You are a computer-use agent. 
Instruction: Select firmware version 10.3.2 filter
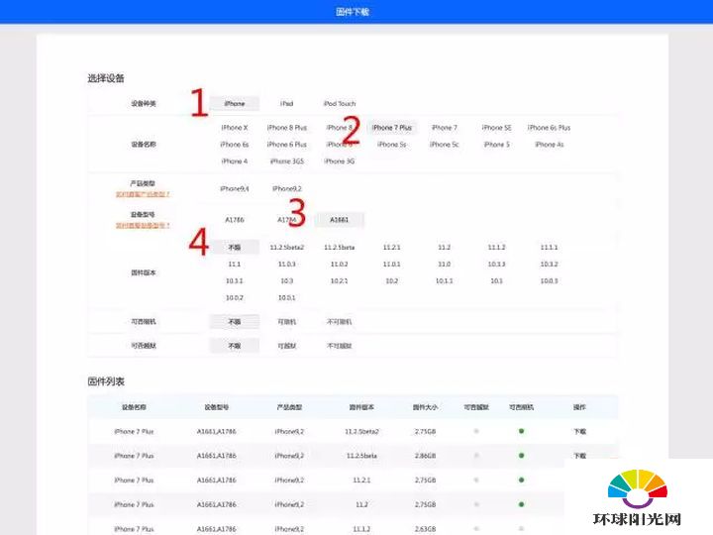(549, 265)
